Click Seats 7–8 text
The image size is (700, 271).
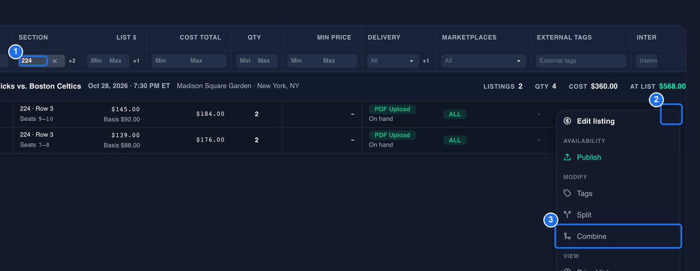34,145
